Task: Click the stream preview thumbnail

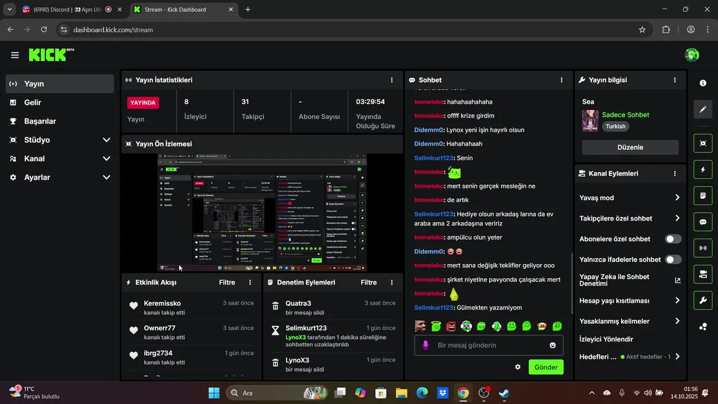Action: tap(262, 213)
